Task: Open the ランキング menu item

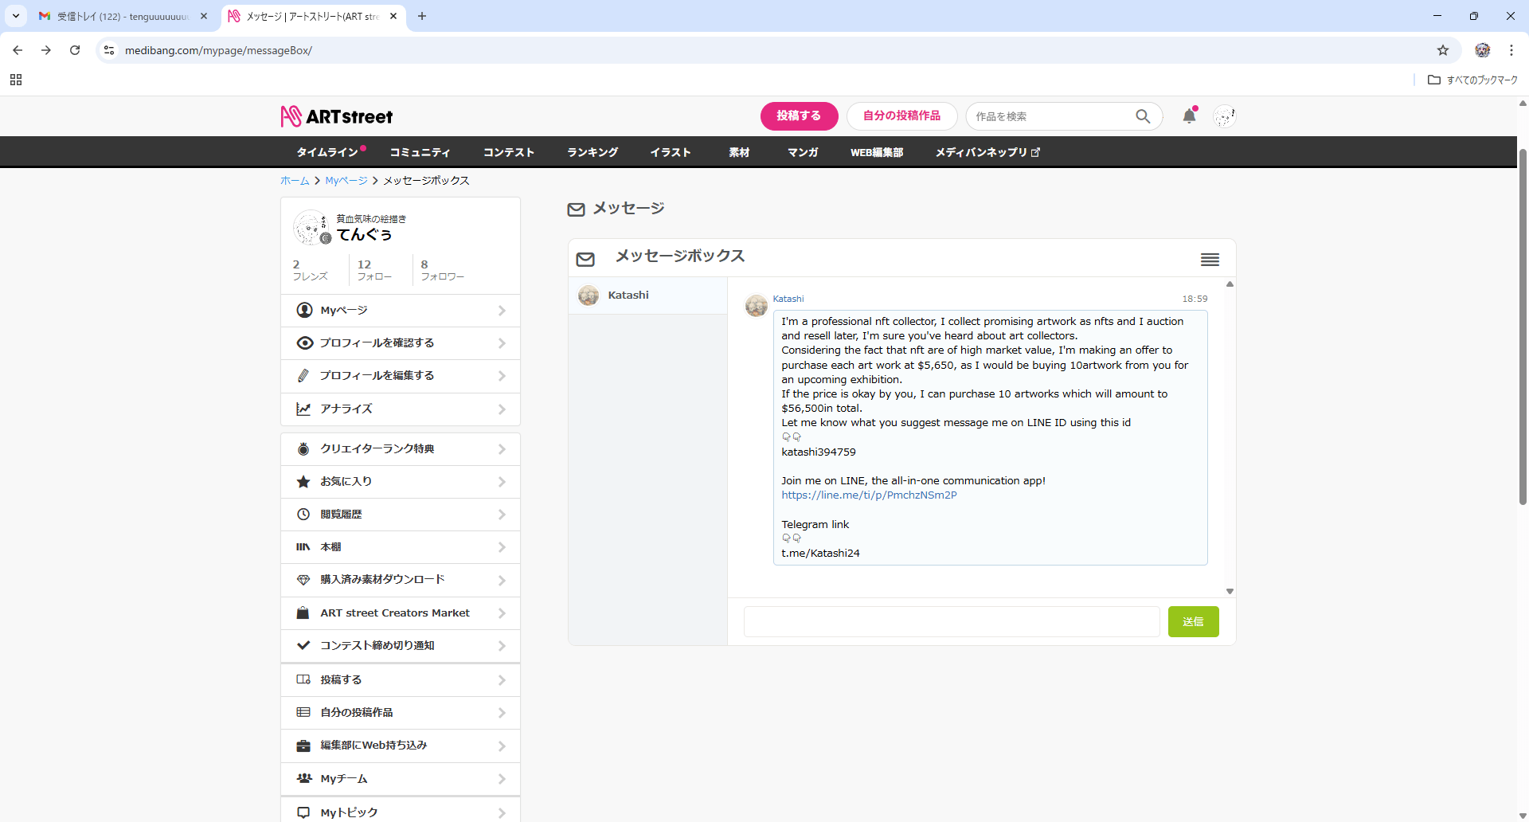Action: [x=592, y=152]
